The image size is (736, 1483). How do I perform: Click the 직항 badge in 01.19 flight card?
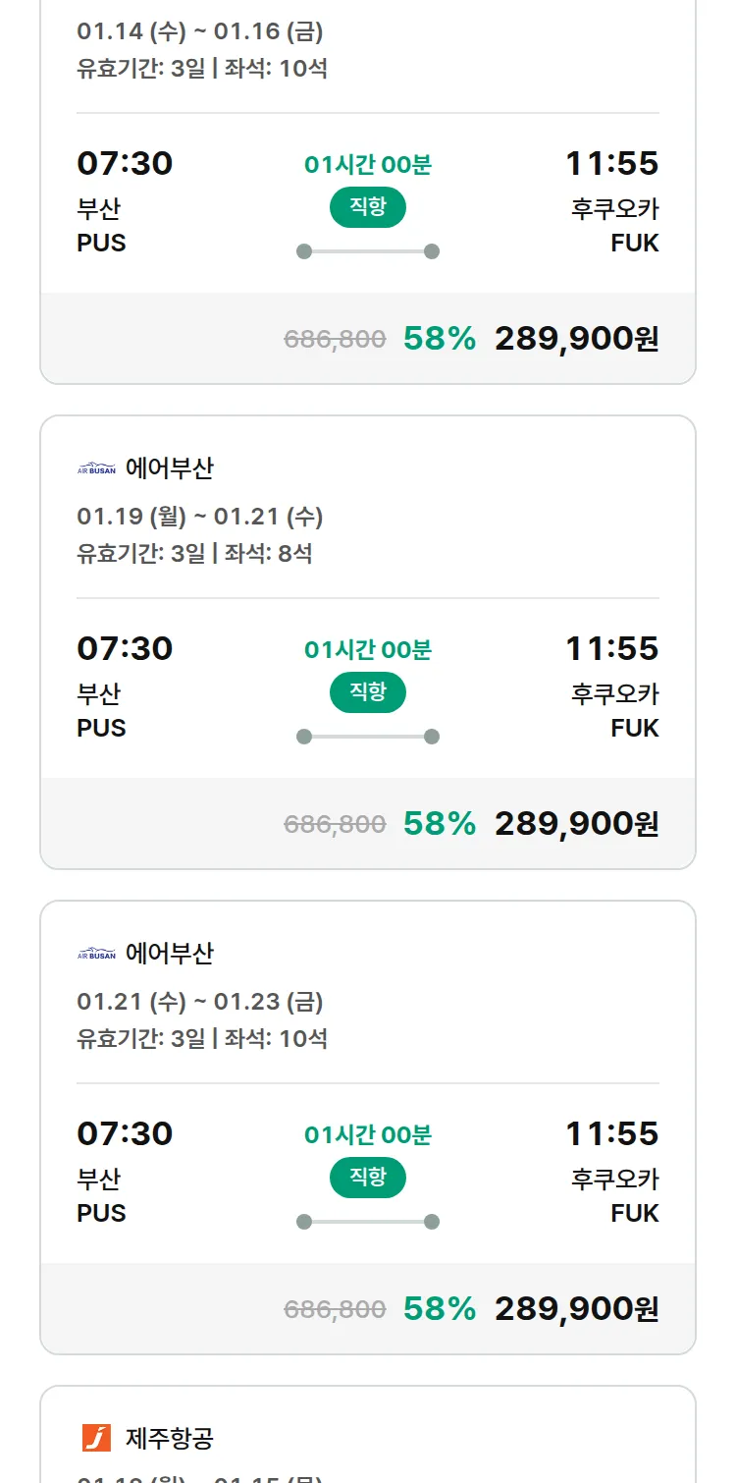367,692
